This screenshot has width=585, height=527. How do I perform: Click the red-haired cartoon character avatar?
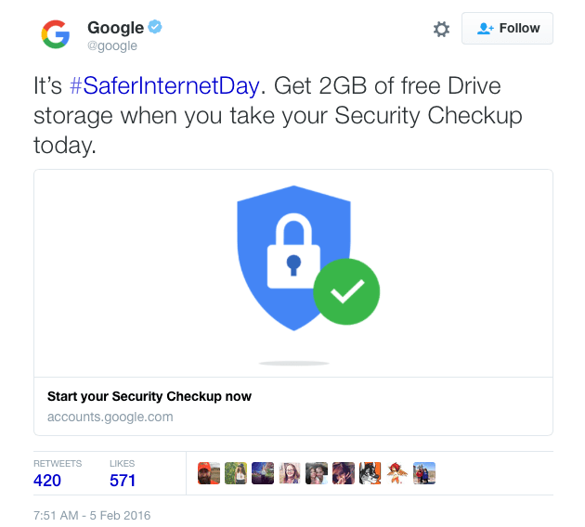(397, 474)
